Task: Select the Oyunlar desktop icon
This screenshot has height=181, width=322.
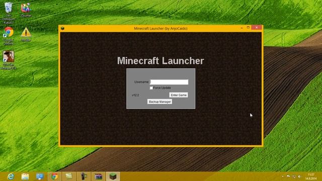Action: tap(26, 10)
